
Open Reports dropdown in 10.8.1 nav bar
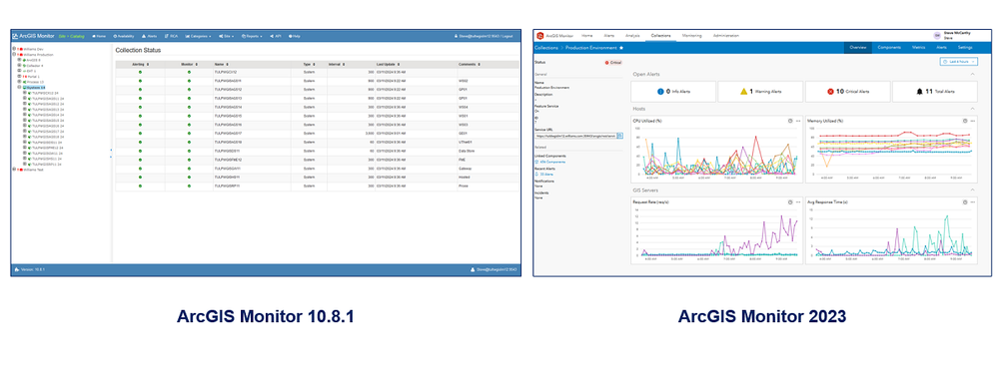click(x=253, y=36)
